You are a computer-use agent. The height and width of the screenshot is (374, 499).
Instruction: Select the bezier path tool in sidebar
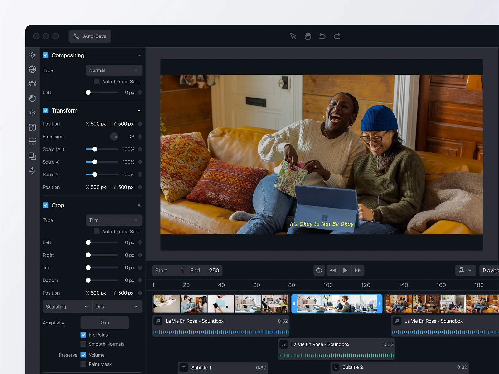coord(32,84)
